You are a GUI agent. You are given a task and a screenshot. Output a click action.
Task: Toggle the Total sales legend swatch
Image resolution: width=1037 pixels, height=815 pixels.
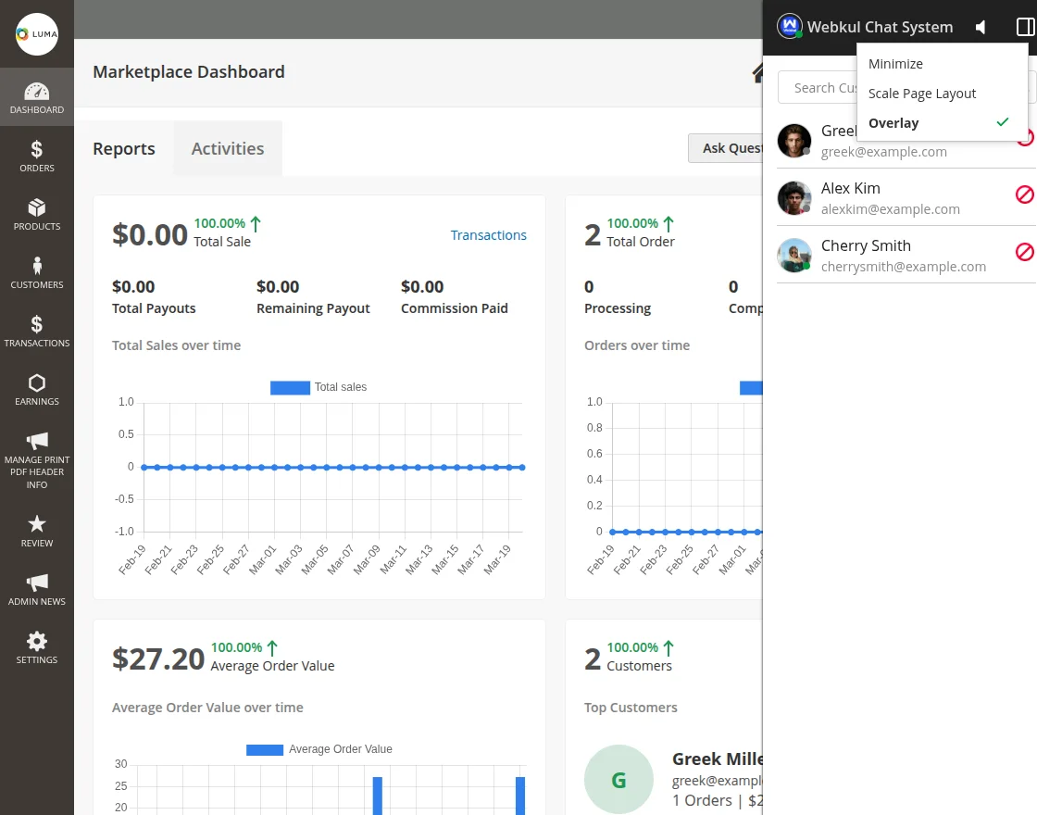point(290,387)
